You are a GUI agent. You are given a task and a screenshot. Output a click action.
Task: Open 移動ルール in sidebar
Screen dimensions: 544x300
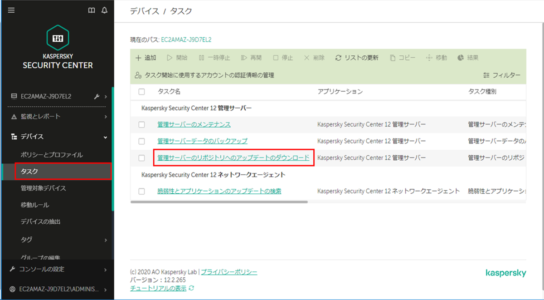coord(34,205)
